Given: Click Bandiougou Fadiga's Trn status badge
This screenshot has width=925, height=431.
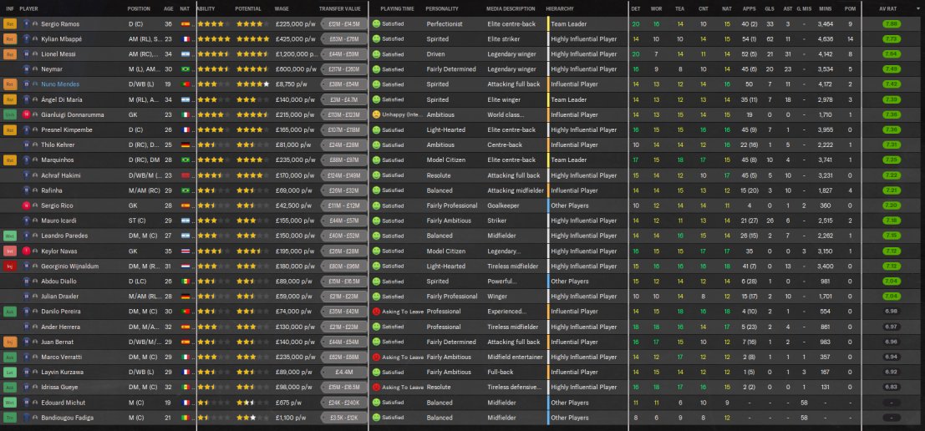Looking at the screenshot, I should click(x=10, y=418).
